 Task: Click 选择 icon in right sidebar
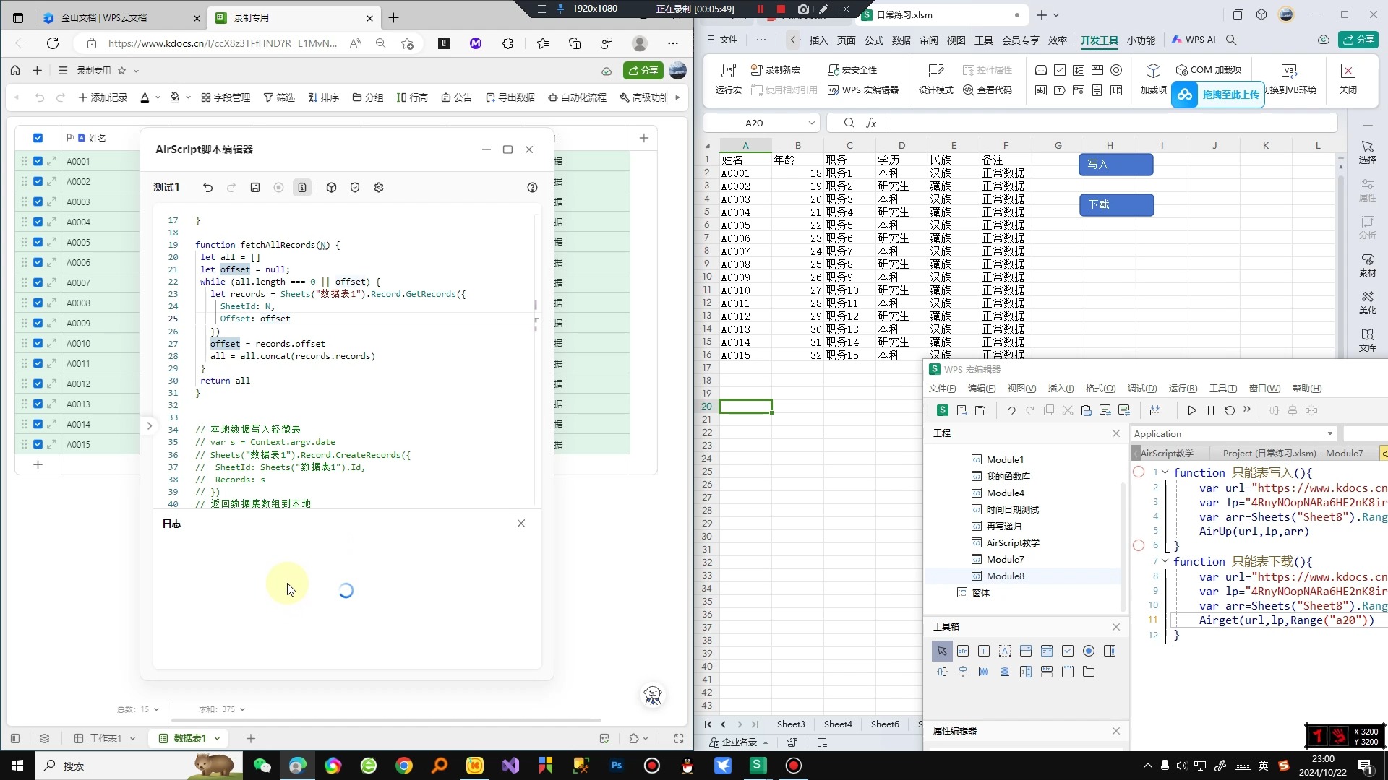pos(1367,152)
